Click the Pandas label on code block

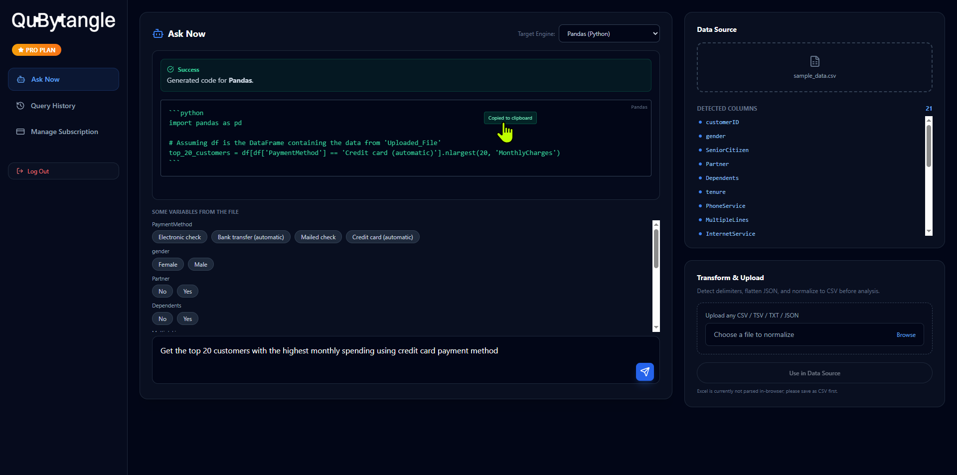click(x=639, y=107)
